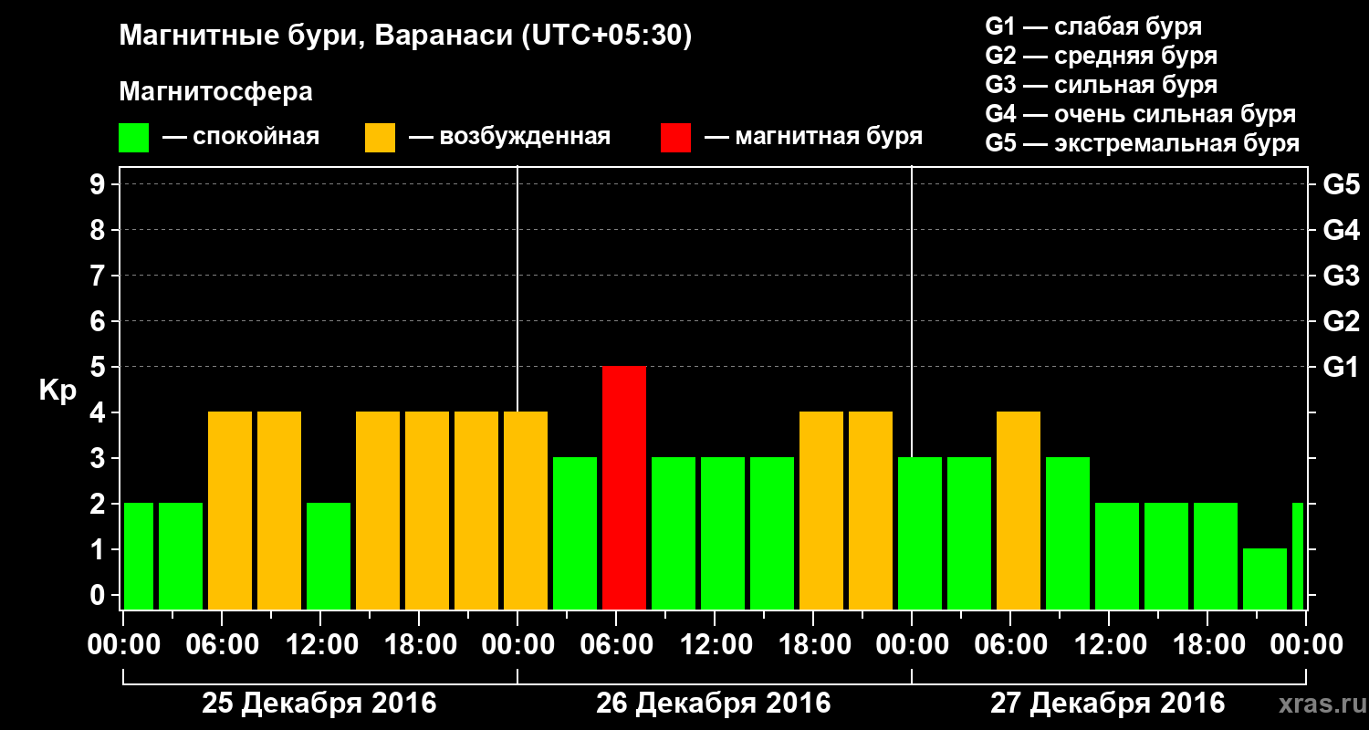1369x730 pixels.
Task: Click the '12:00' time label above 25 Декабря
Action: coord(320,644)
